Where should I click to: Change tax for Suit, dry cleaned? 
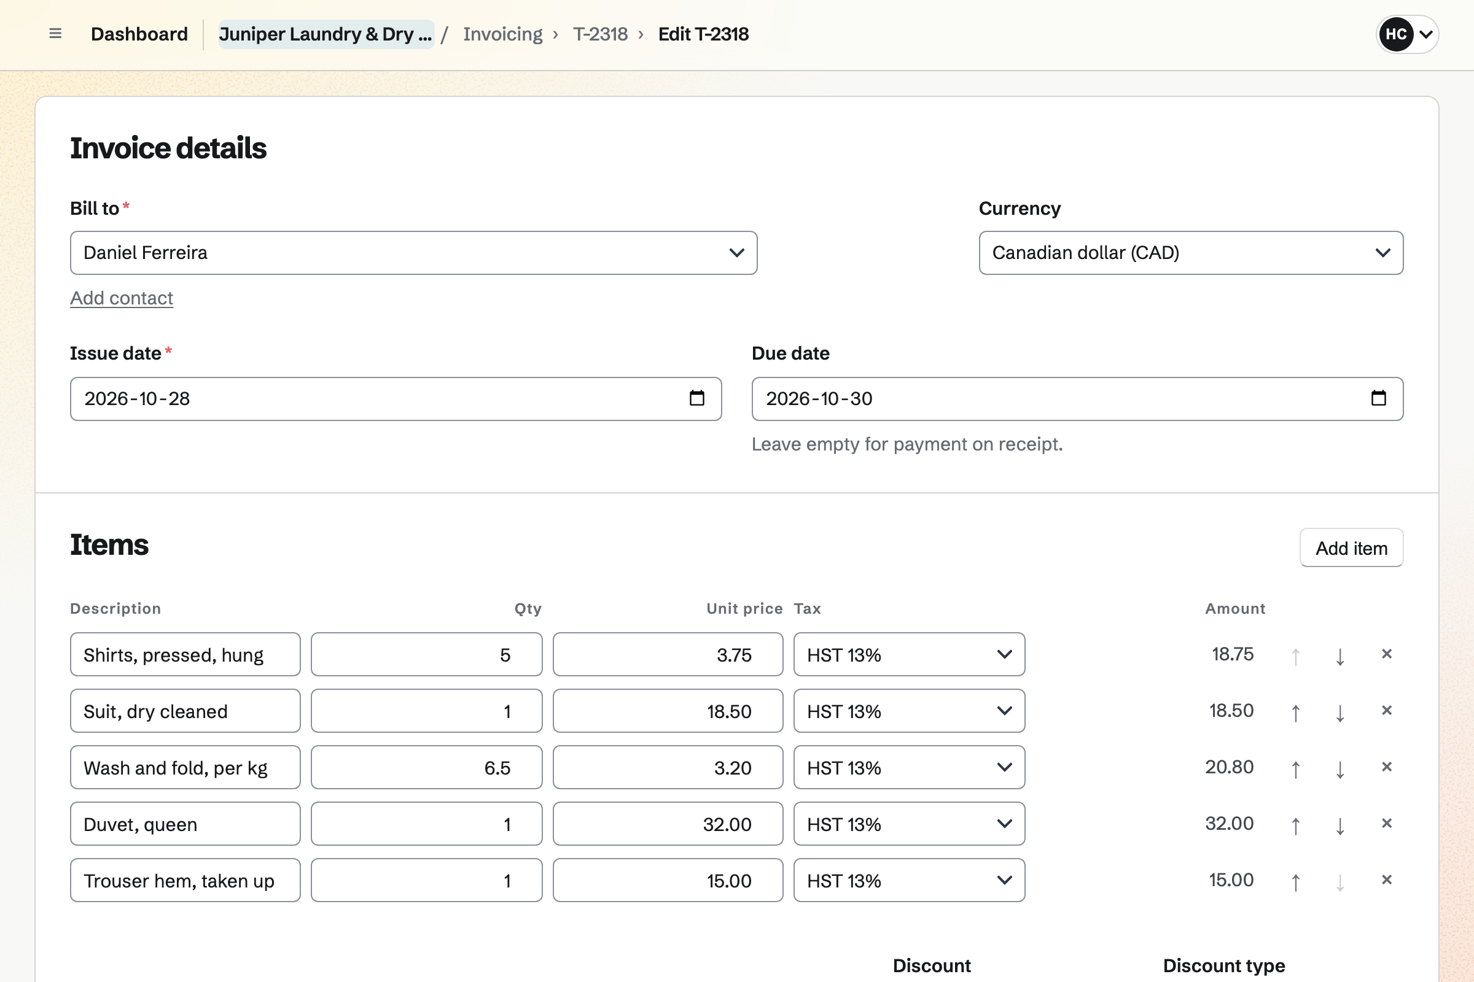[x=909, y=711]
